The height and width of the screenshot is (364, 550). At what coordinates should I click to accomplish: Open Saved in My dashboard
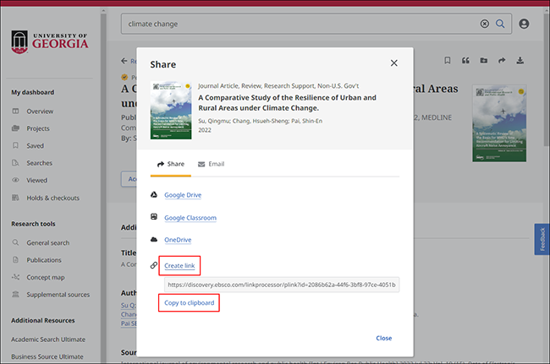click(x=35, y=145)
